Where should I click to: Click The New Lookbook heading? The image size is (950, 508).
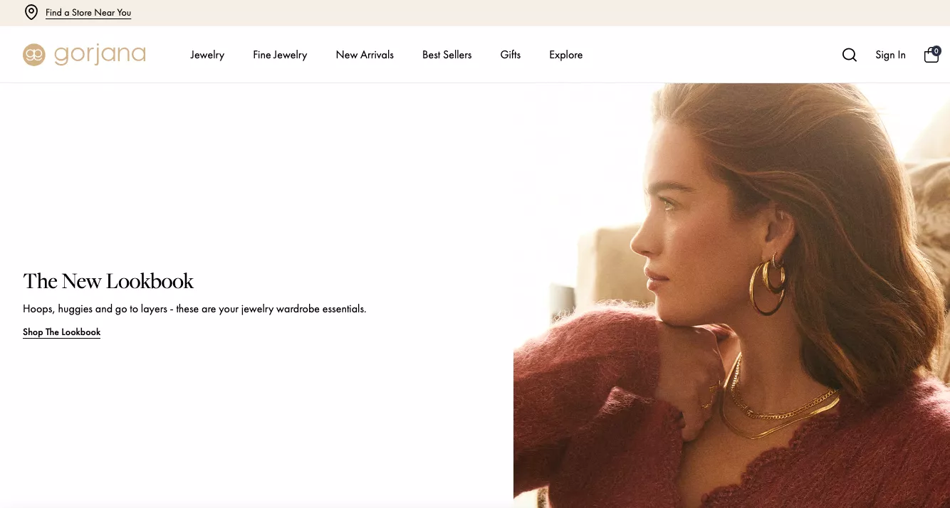pyautogui.click(x=108, y=281)
